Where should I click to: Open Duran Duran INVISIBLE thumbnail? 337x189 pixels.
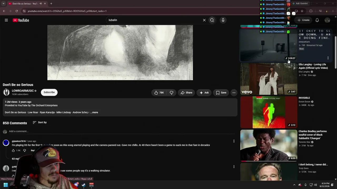pyautogui.click(x=269, y=112)
